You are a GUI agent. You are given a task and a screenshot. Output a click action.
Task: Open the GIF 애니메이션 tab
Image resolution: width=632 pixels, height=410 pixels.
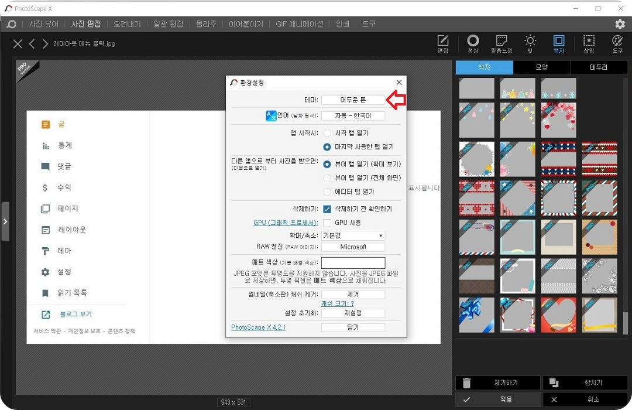[x=300, y=24]
